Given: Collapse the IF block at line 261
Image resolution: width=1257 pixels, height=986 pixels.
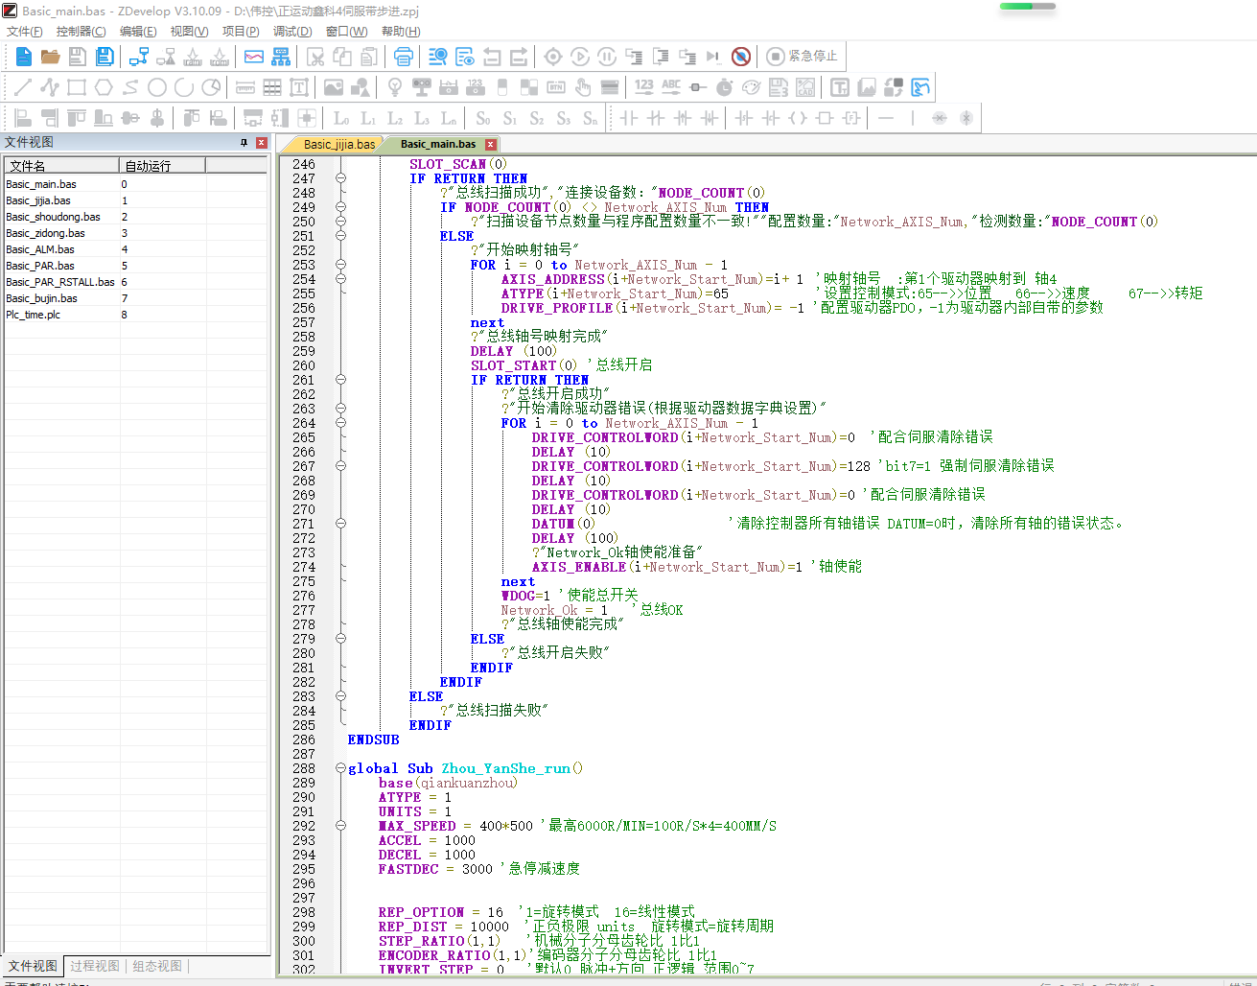Looking at the screenshot, I should (x=340, y=380).
